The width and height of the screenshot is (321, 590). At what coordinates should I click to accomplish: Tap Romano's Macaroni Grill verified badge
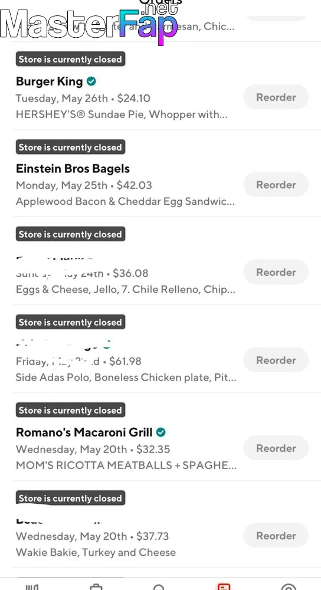(160, 432)
